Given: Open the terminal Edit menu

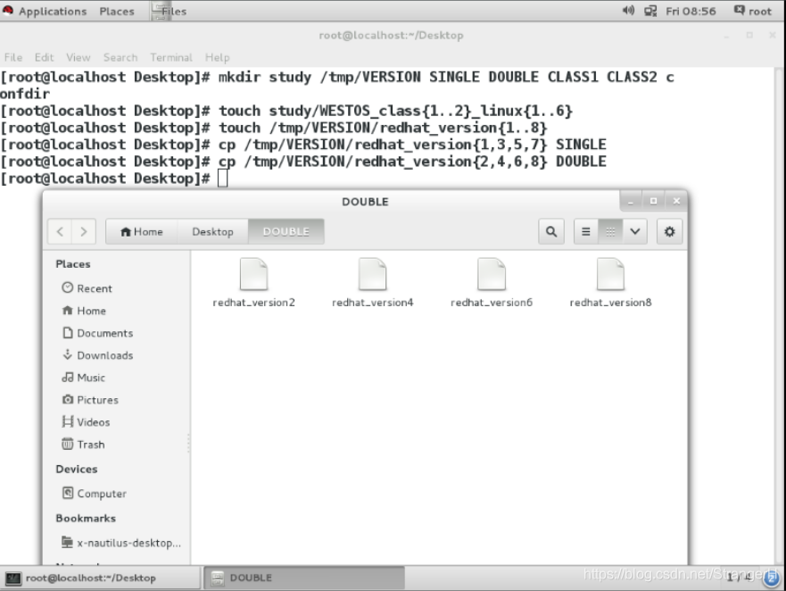Looking at the screenshot, I should click(x=44, y=57).
